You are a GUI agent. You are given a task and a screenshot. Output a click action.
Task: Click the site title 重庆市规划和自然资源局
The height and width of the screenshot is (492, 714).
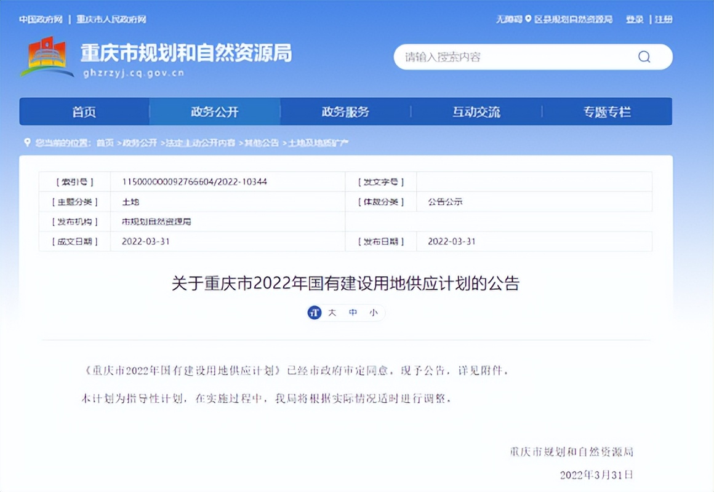(187, 54)
